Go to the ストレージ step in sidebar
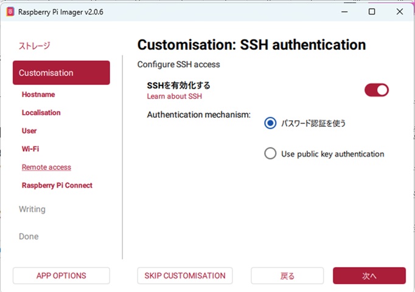 pos(34,46)
